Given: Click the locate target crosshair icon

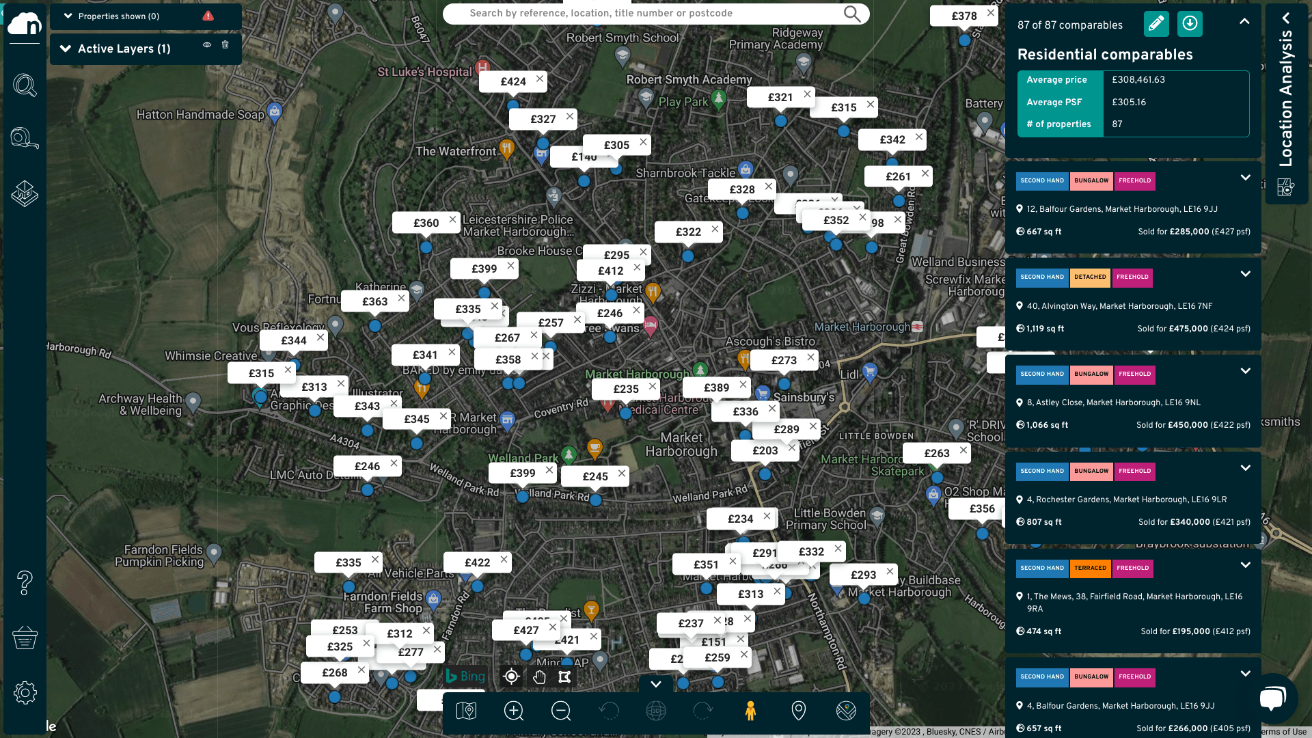Looking at the screenshot, I should pyautogui.click(x=511, y=676).
